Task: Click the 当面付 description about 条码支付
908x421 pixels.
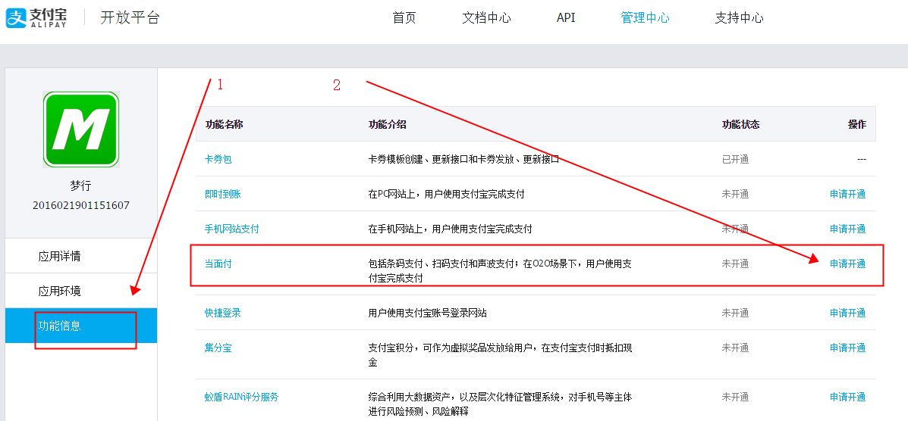Action: click(x=500, y=270)
